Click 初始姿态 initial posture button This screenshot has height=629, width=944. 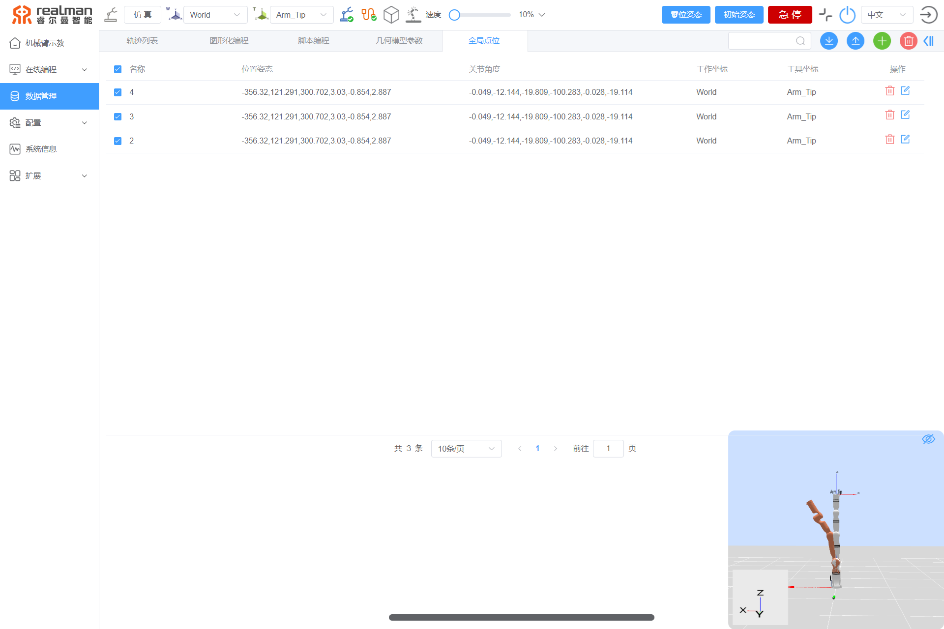coord(739,15)
